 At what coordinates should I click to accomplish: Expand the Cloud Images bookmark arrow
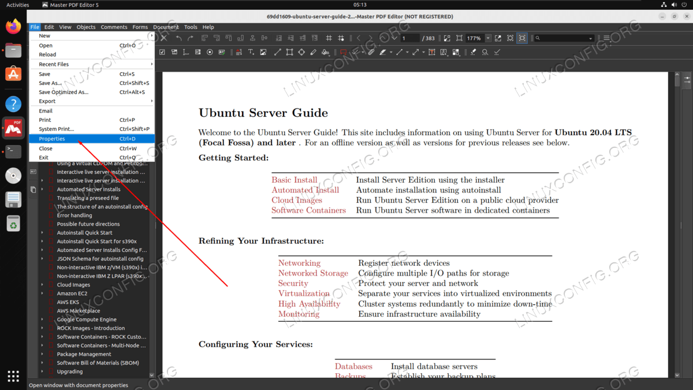coord(42,285)
